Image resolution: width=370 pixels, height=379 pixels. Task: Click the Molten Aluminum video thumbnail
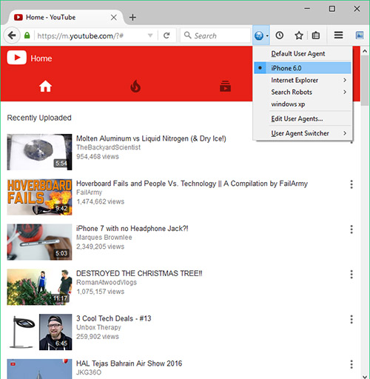39,152
